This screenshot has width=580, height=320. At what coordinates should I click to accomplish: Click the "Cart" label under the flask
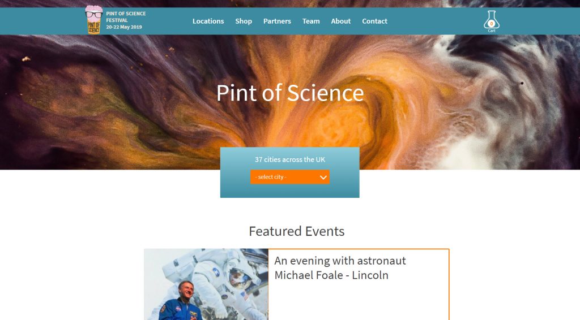(492, 31)
